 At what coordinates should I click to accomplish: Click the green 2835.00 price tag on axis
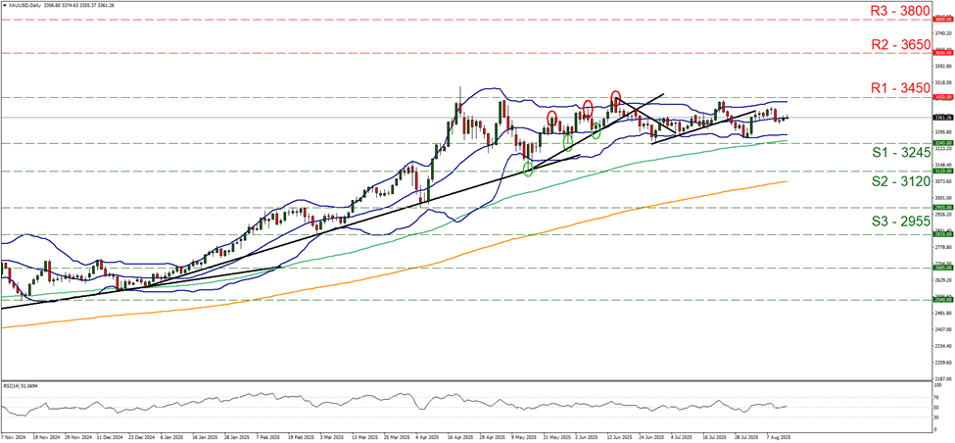coord(941,234)
